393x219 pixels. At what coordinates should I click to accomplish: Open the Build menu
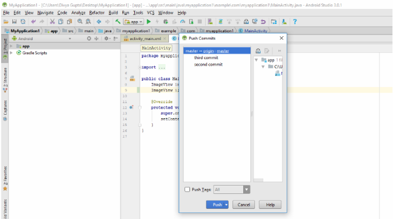tap(113, 13)
